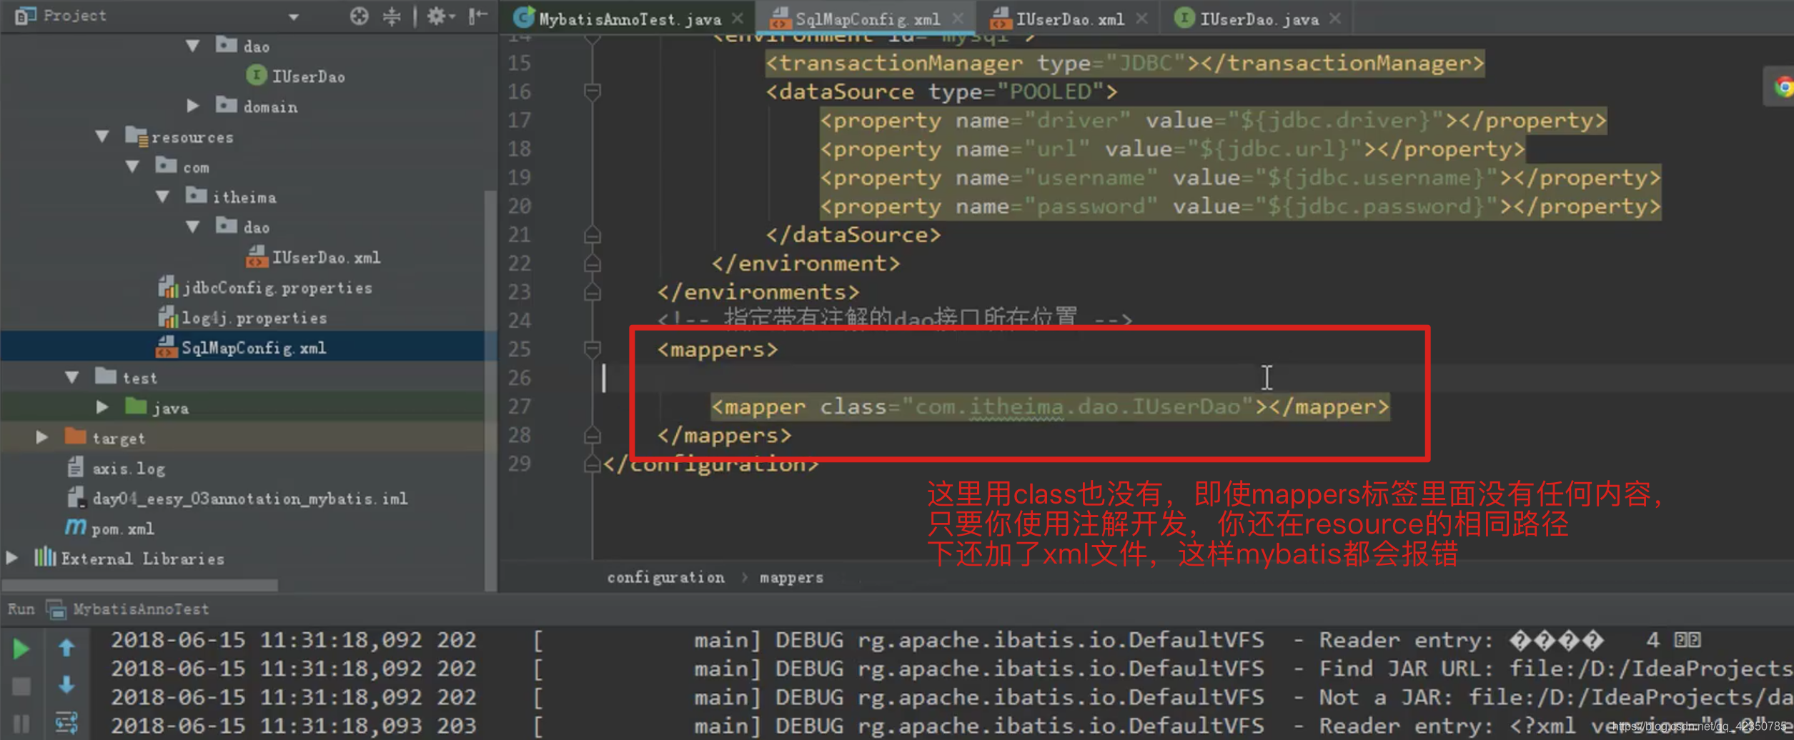Screen dimensions: 1794x740
Task: Switch to the SqlMapConfig.xml tab
Action: [866, 19]
